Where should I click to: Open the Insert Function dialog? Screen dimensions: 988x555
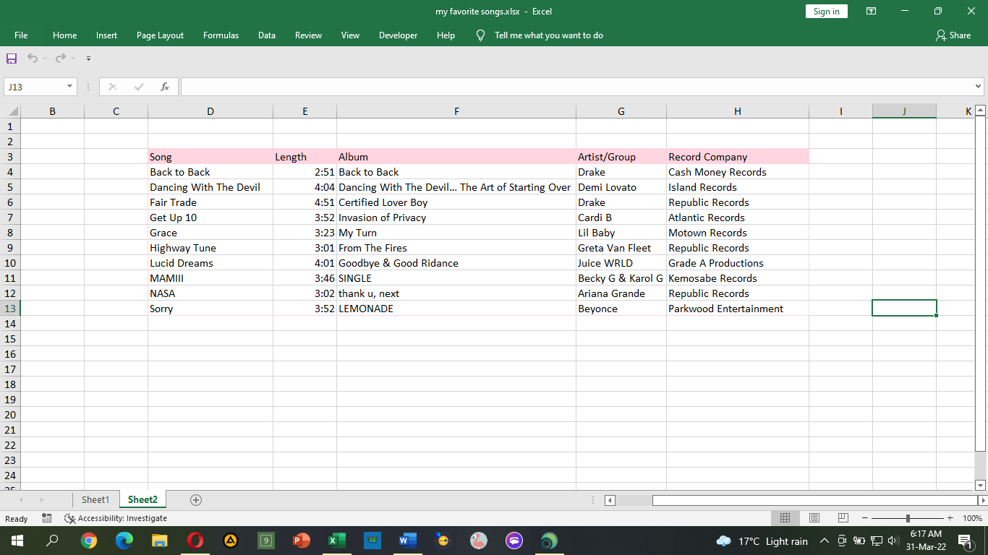pyautogui.click(x=166, y=86)
